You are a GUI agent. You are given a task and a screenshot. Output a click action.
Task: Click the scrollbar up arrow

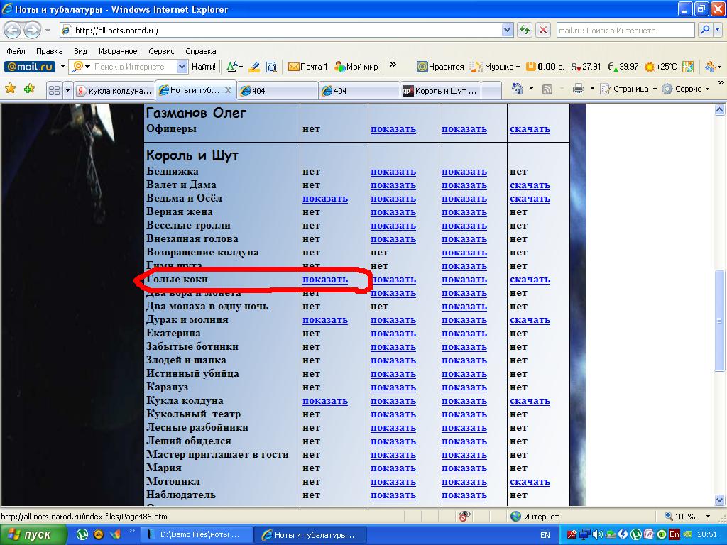[720, 110]
